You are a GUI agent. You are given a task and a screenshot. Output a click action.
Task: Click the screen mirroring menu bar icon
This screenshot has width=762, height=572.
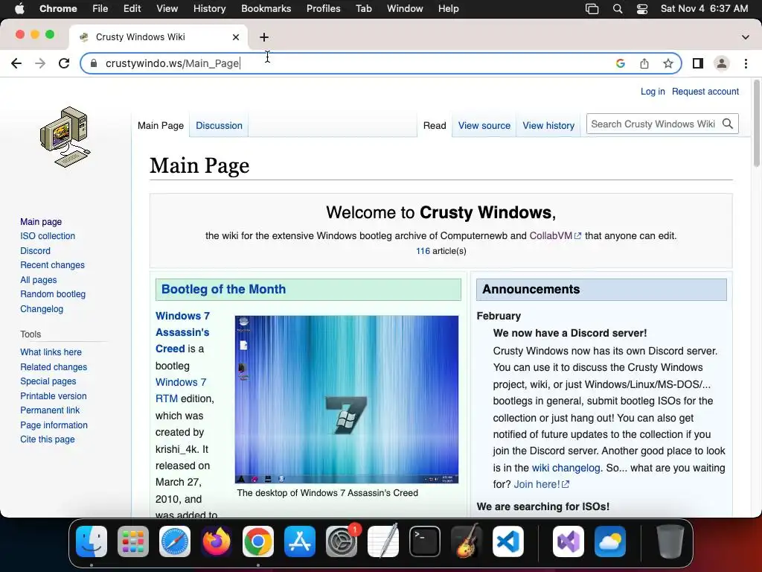click(x=592, y=9)
